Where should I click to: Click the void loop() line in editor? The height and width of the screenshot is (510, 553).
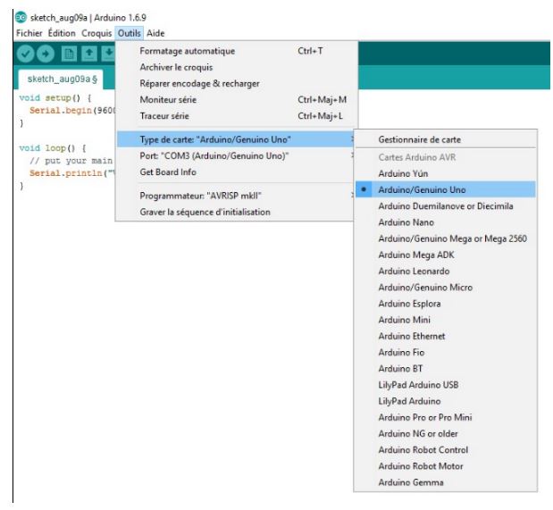pos(53,147)
